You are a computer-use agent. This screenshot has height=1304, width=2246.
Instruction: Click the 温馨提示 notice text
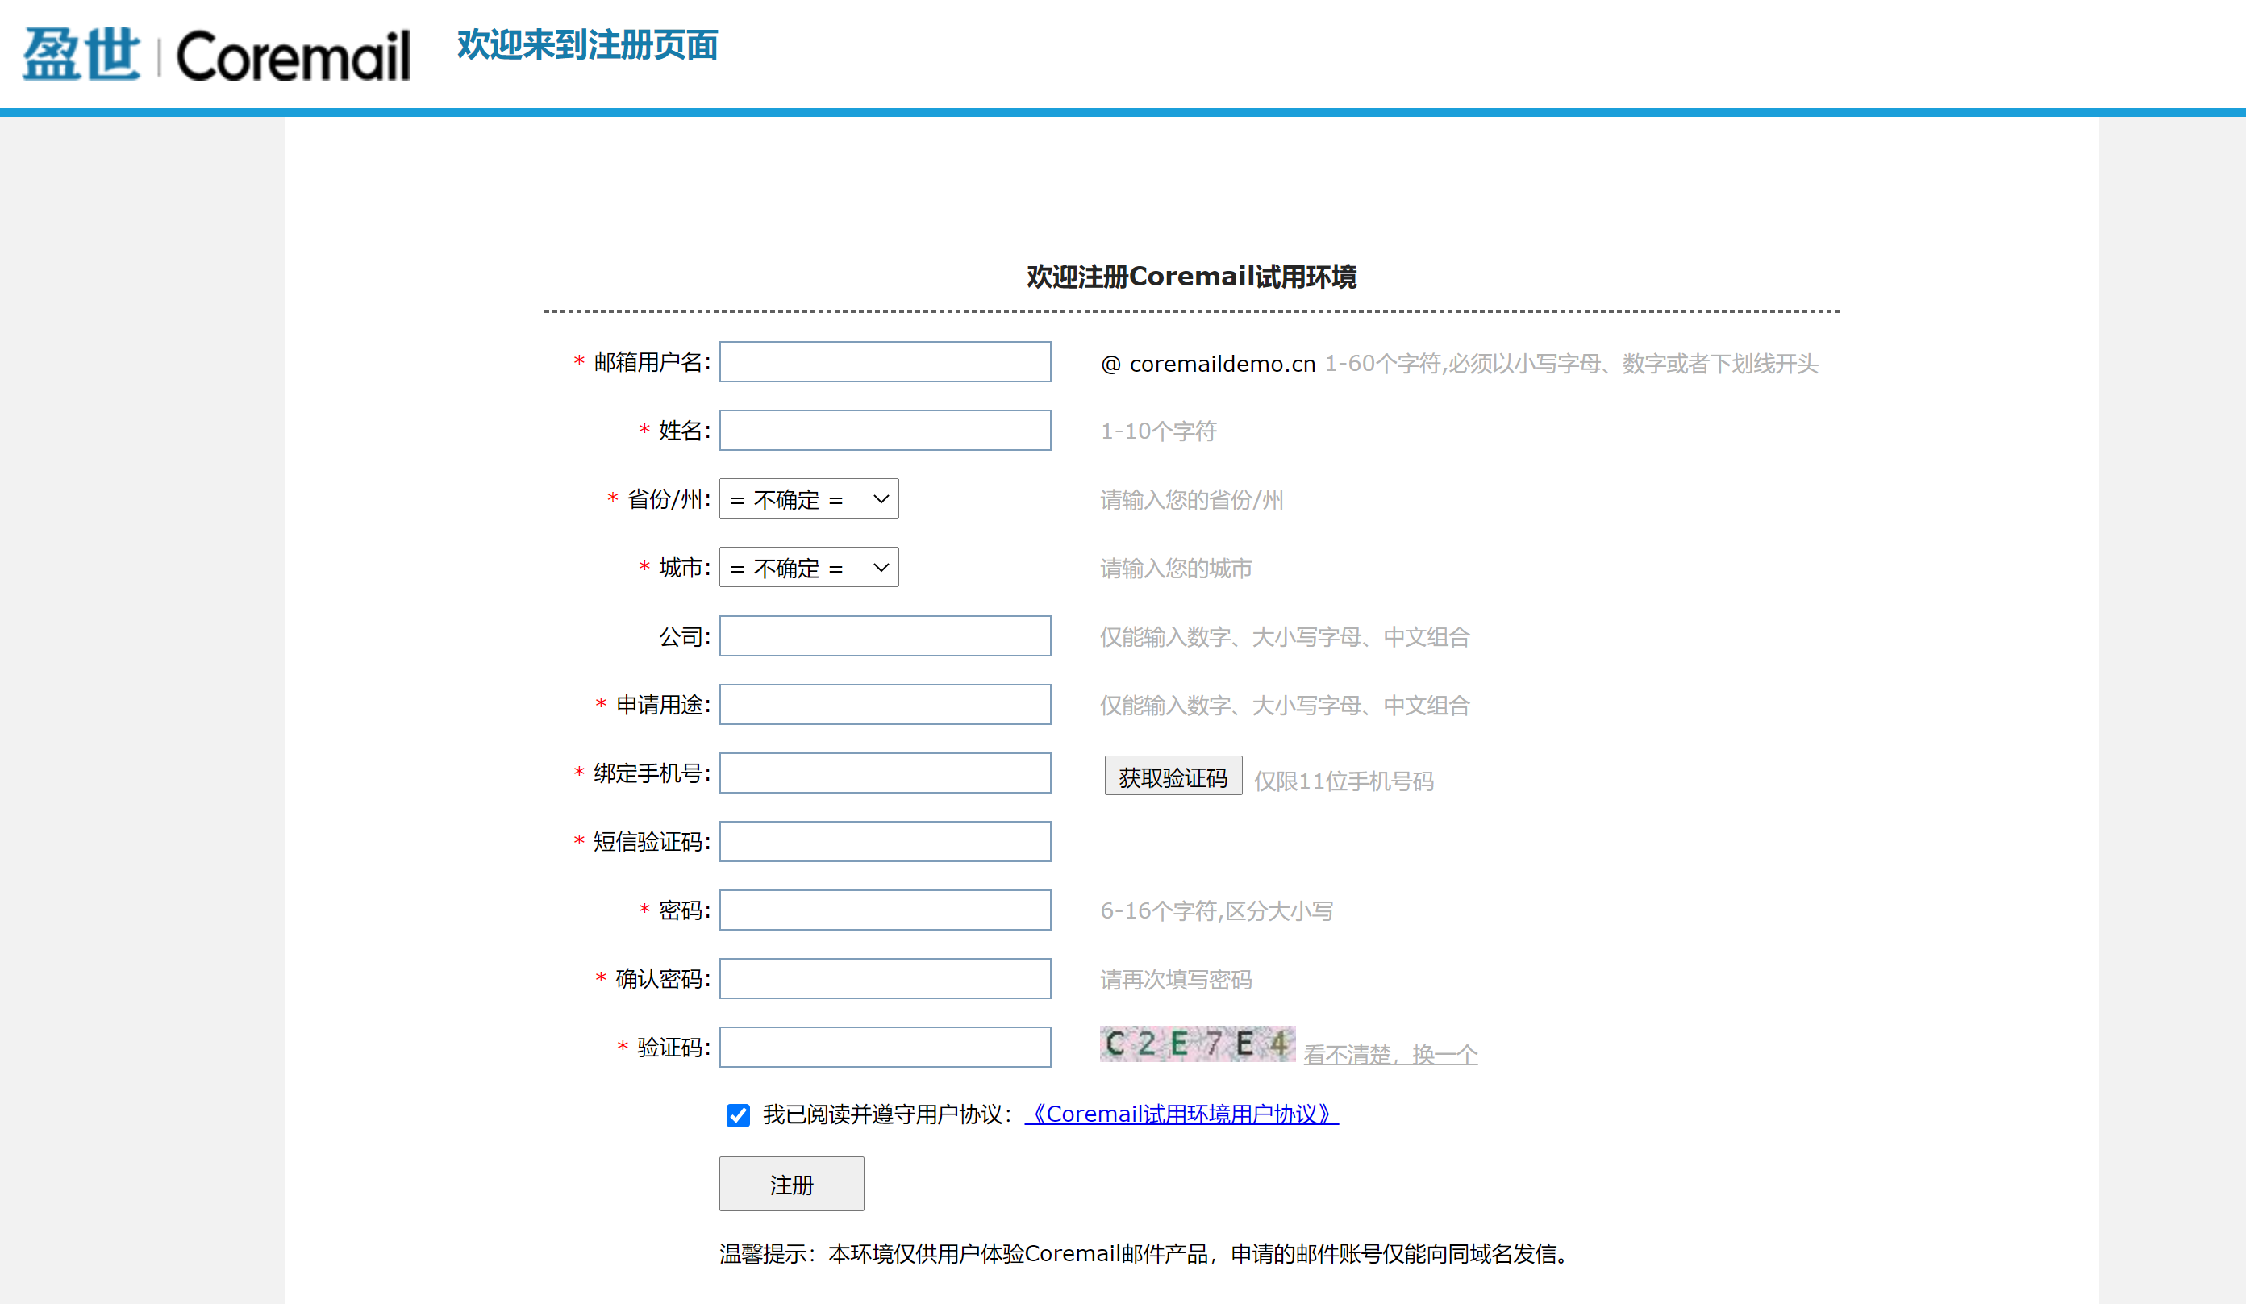pos(1144,1254)
